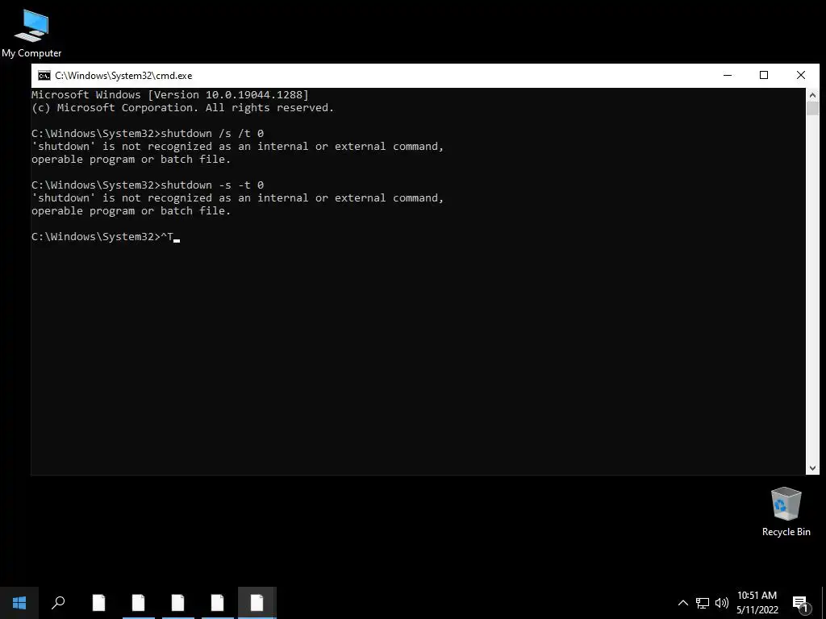This screenshot has height=619, width=826.
Task: Open the clock showing 10:51 AM
Action: click(757, 603)
